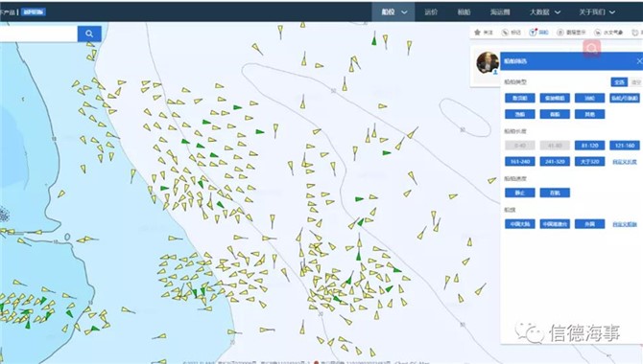Click the layer display icon in toolbar
Screen dimensions: 643x364
(x=560, y=33)
